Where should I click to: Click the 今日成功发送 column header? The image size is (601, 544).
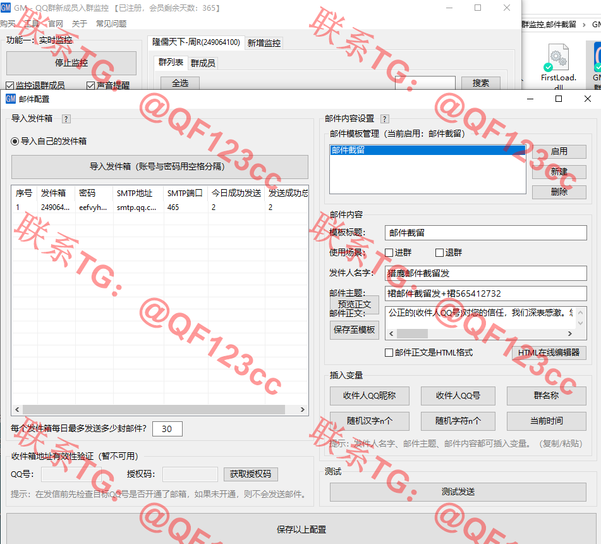[x=236, y=193]
